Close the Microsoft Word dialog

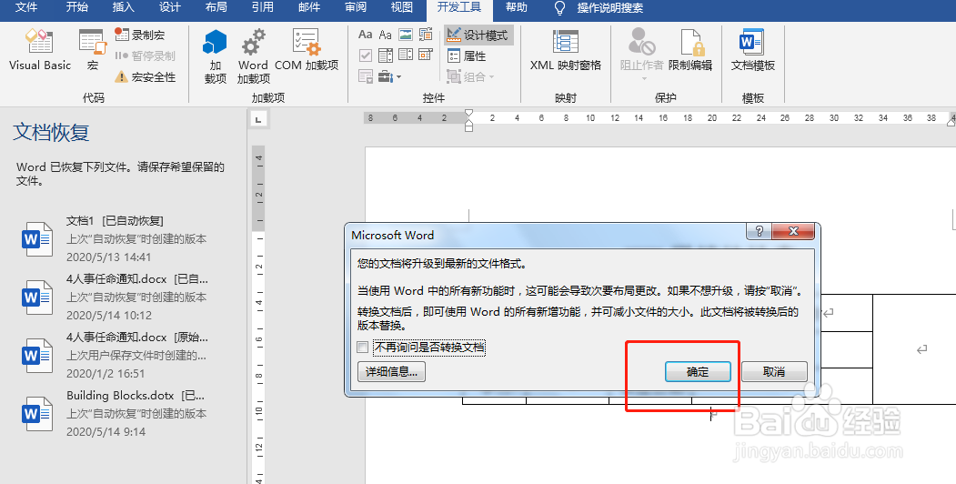793,231
